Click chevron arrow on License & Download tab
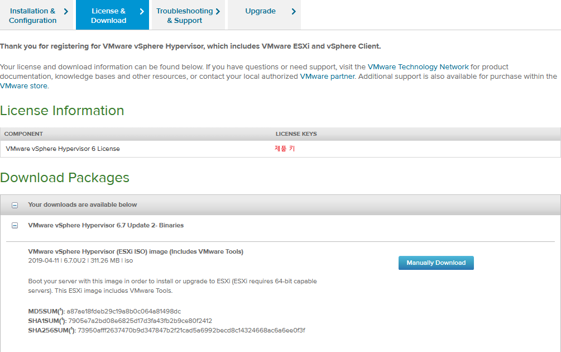 point(142,12)
